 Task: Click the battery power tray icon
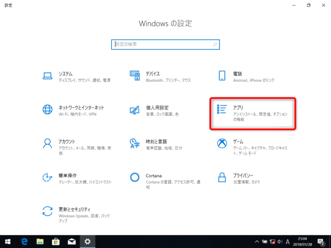coord(265,242)
